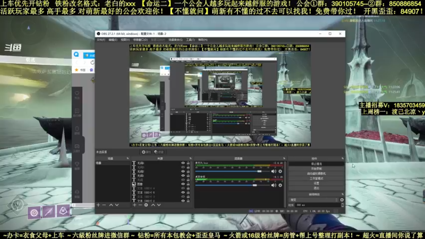Mute the first mixer channel speaker icon
Image resolution: width=425 pixels, height=239 pixels.
274,171
